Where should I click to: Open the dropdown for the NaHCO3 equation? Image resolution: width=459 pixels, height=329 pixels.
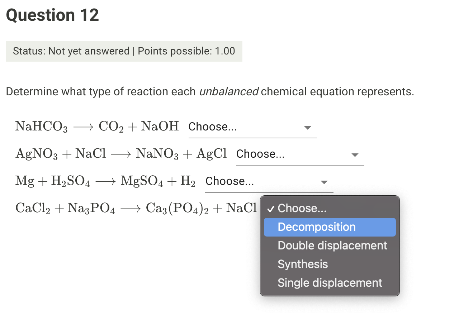point(251,127)
